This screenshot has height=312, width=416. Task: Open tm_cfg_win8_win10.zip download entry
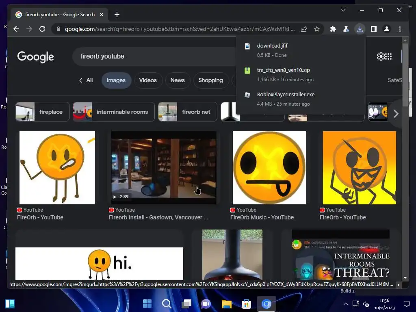(x=301, y=75)
